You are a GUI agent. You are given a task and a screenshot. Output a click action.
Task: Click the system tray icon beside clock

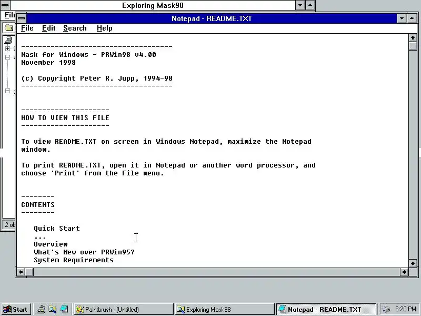pos(386,310)
